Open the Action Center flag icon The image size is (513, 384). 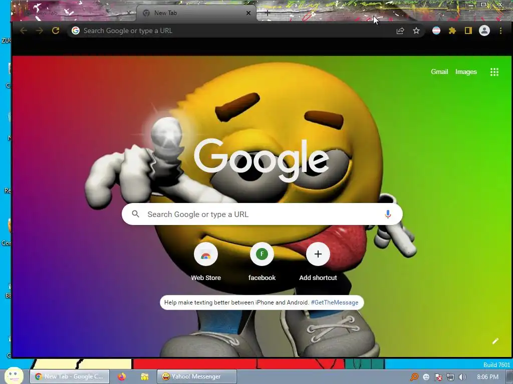pyautogui.click(x=438, y=377)
